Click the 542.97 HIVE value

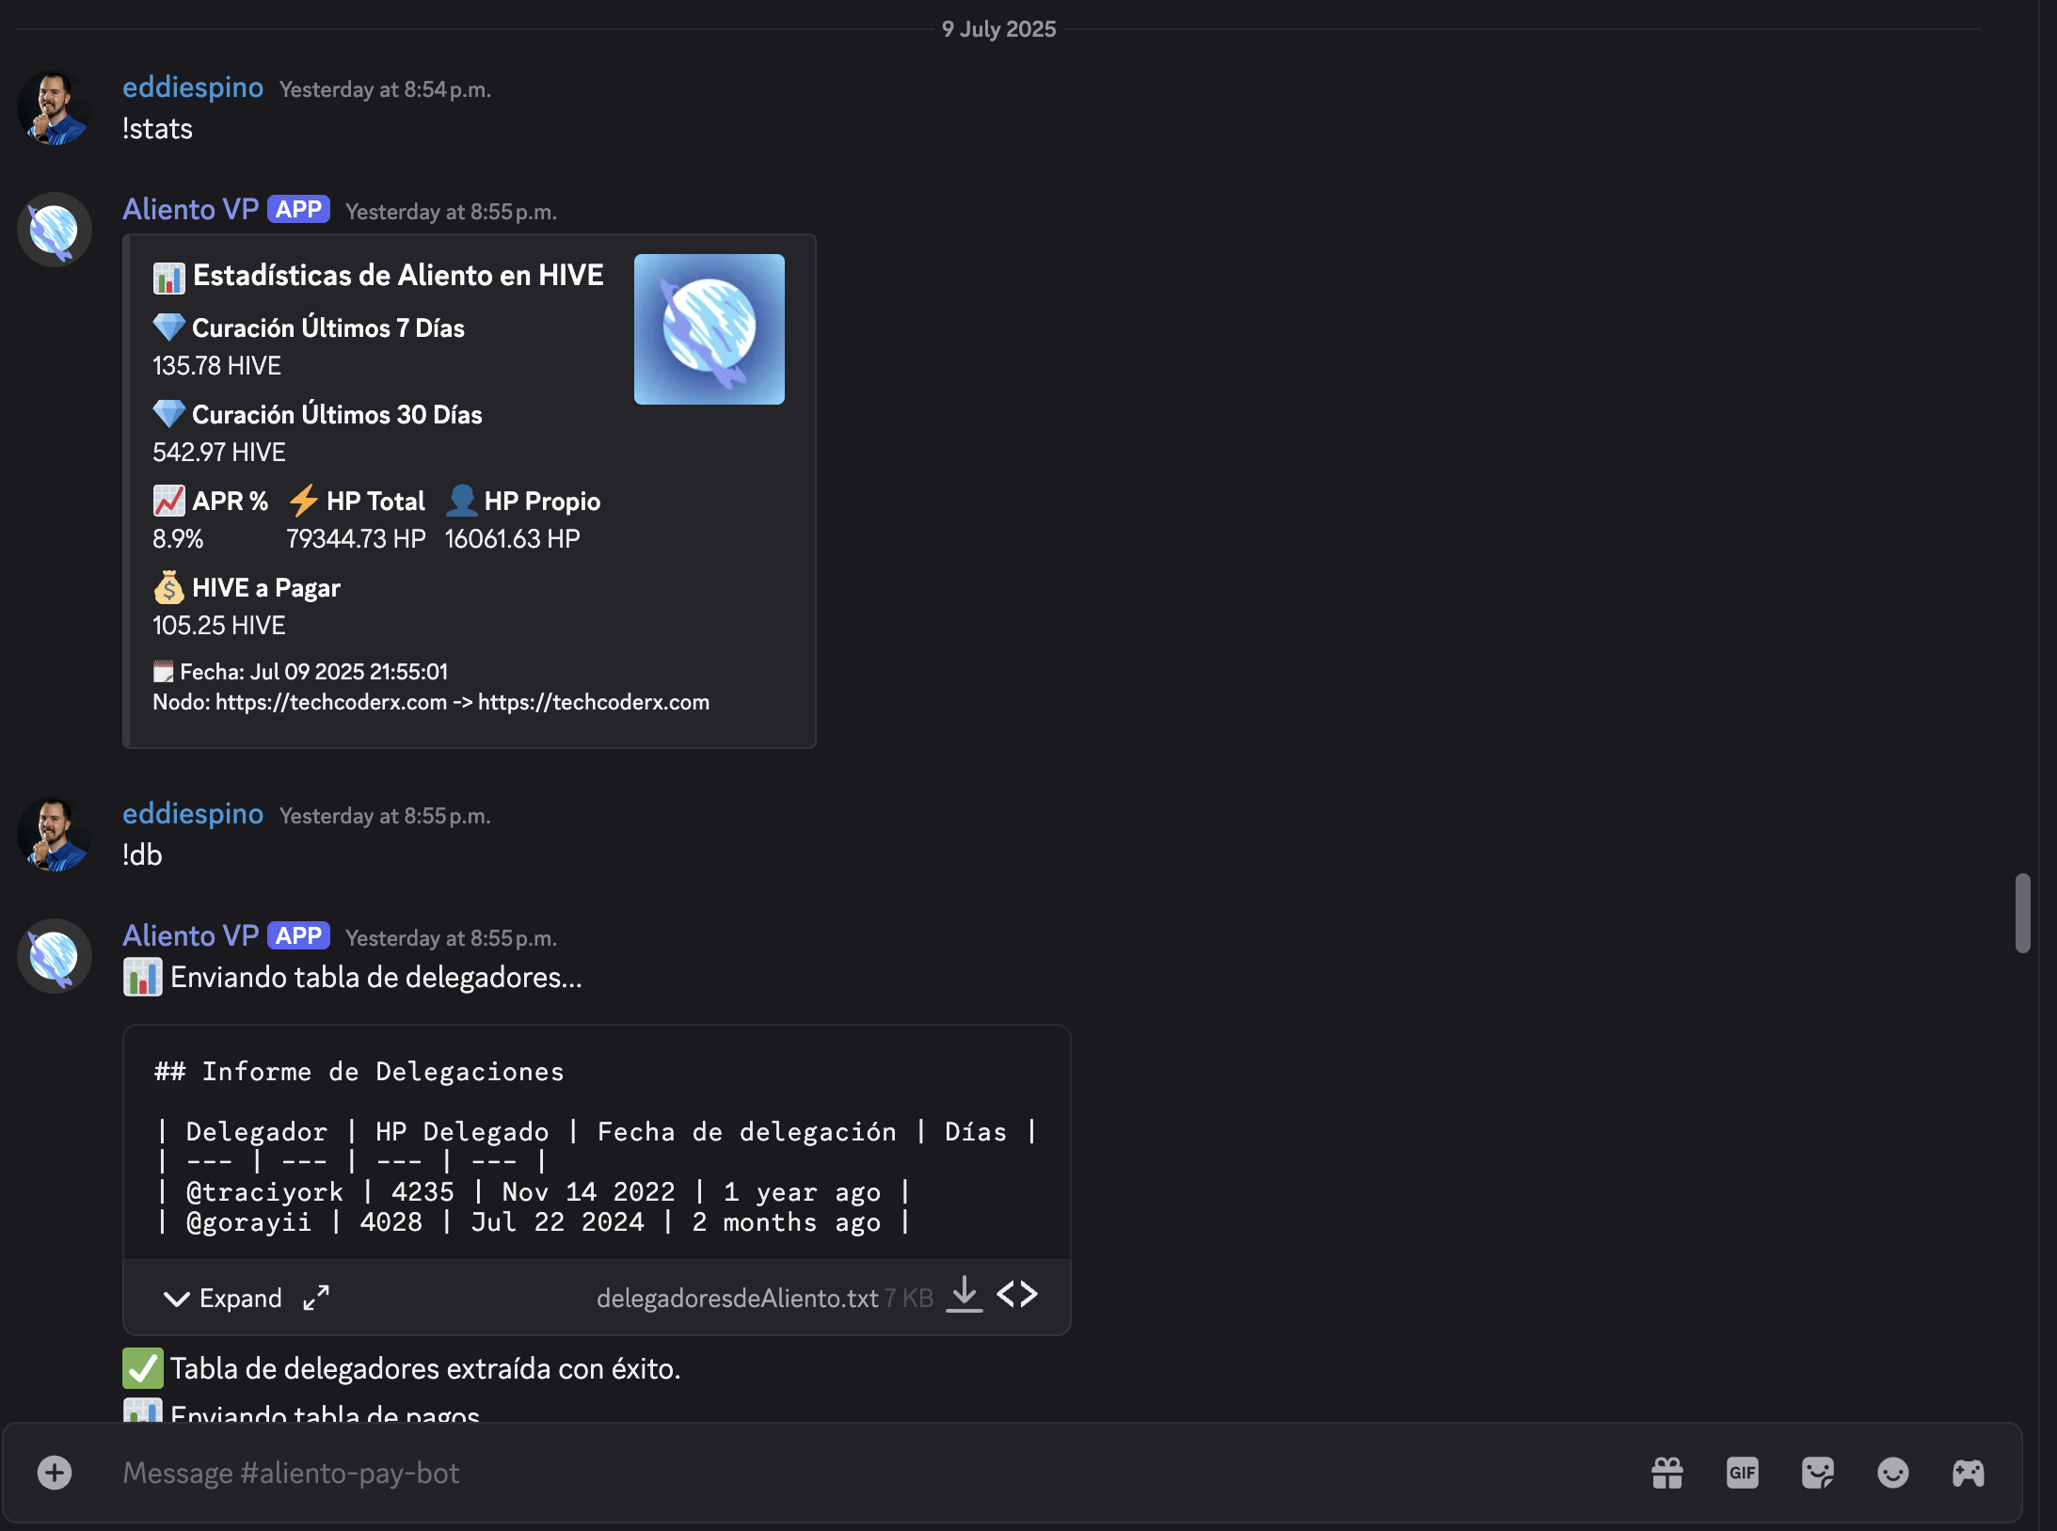tap(219, 452)
